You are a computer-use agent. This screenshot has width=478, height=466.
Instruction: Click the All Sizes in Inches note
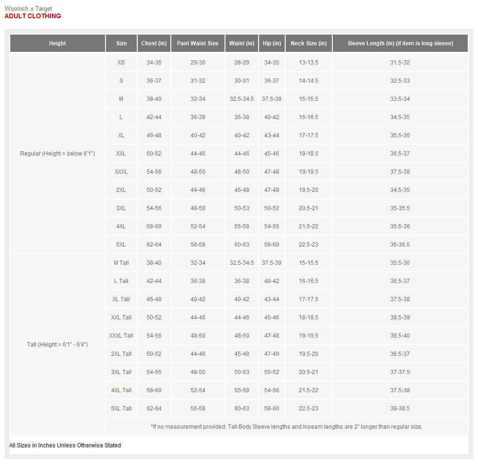click(65, 445)
